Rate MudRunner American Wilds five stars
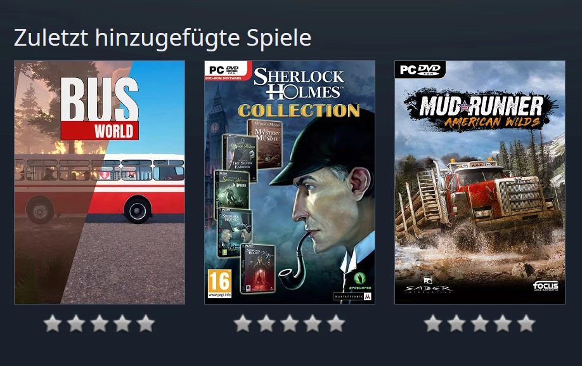This screenshot has height=366, width=582. coord(526,324)
